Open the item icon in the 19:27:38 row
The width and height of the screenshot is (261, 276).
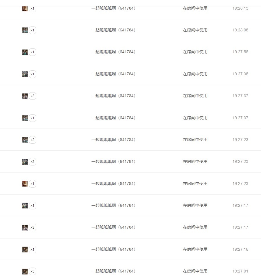point(25,74)
